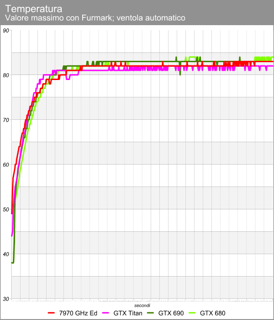Select the 'GTX 680' legend label
This screenshot has width=274, height=320.
coord(213,313)
